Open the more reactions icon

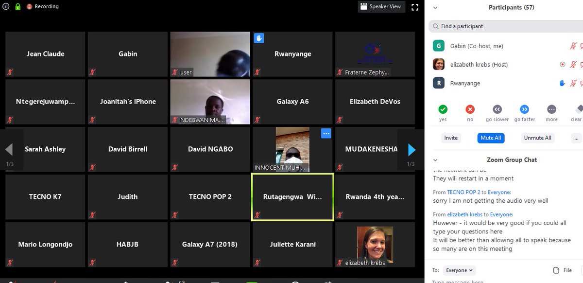(x=551, y=109)
